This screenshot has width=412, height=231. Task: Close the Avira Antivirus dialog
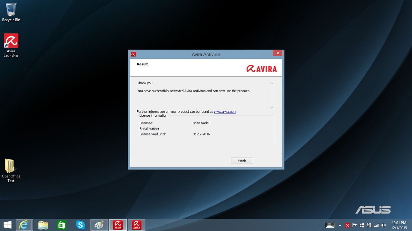277,53
